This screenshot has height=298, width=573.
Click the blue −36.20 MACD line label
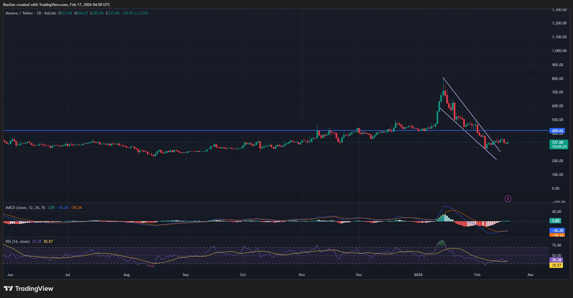tap(557, 231)
